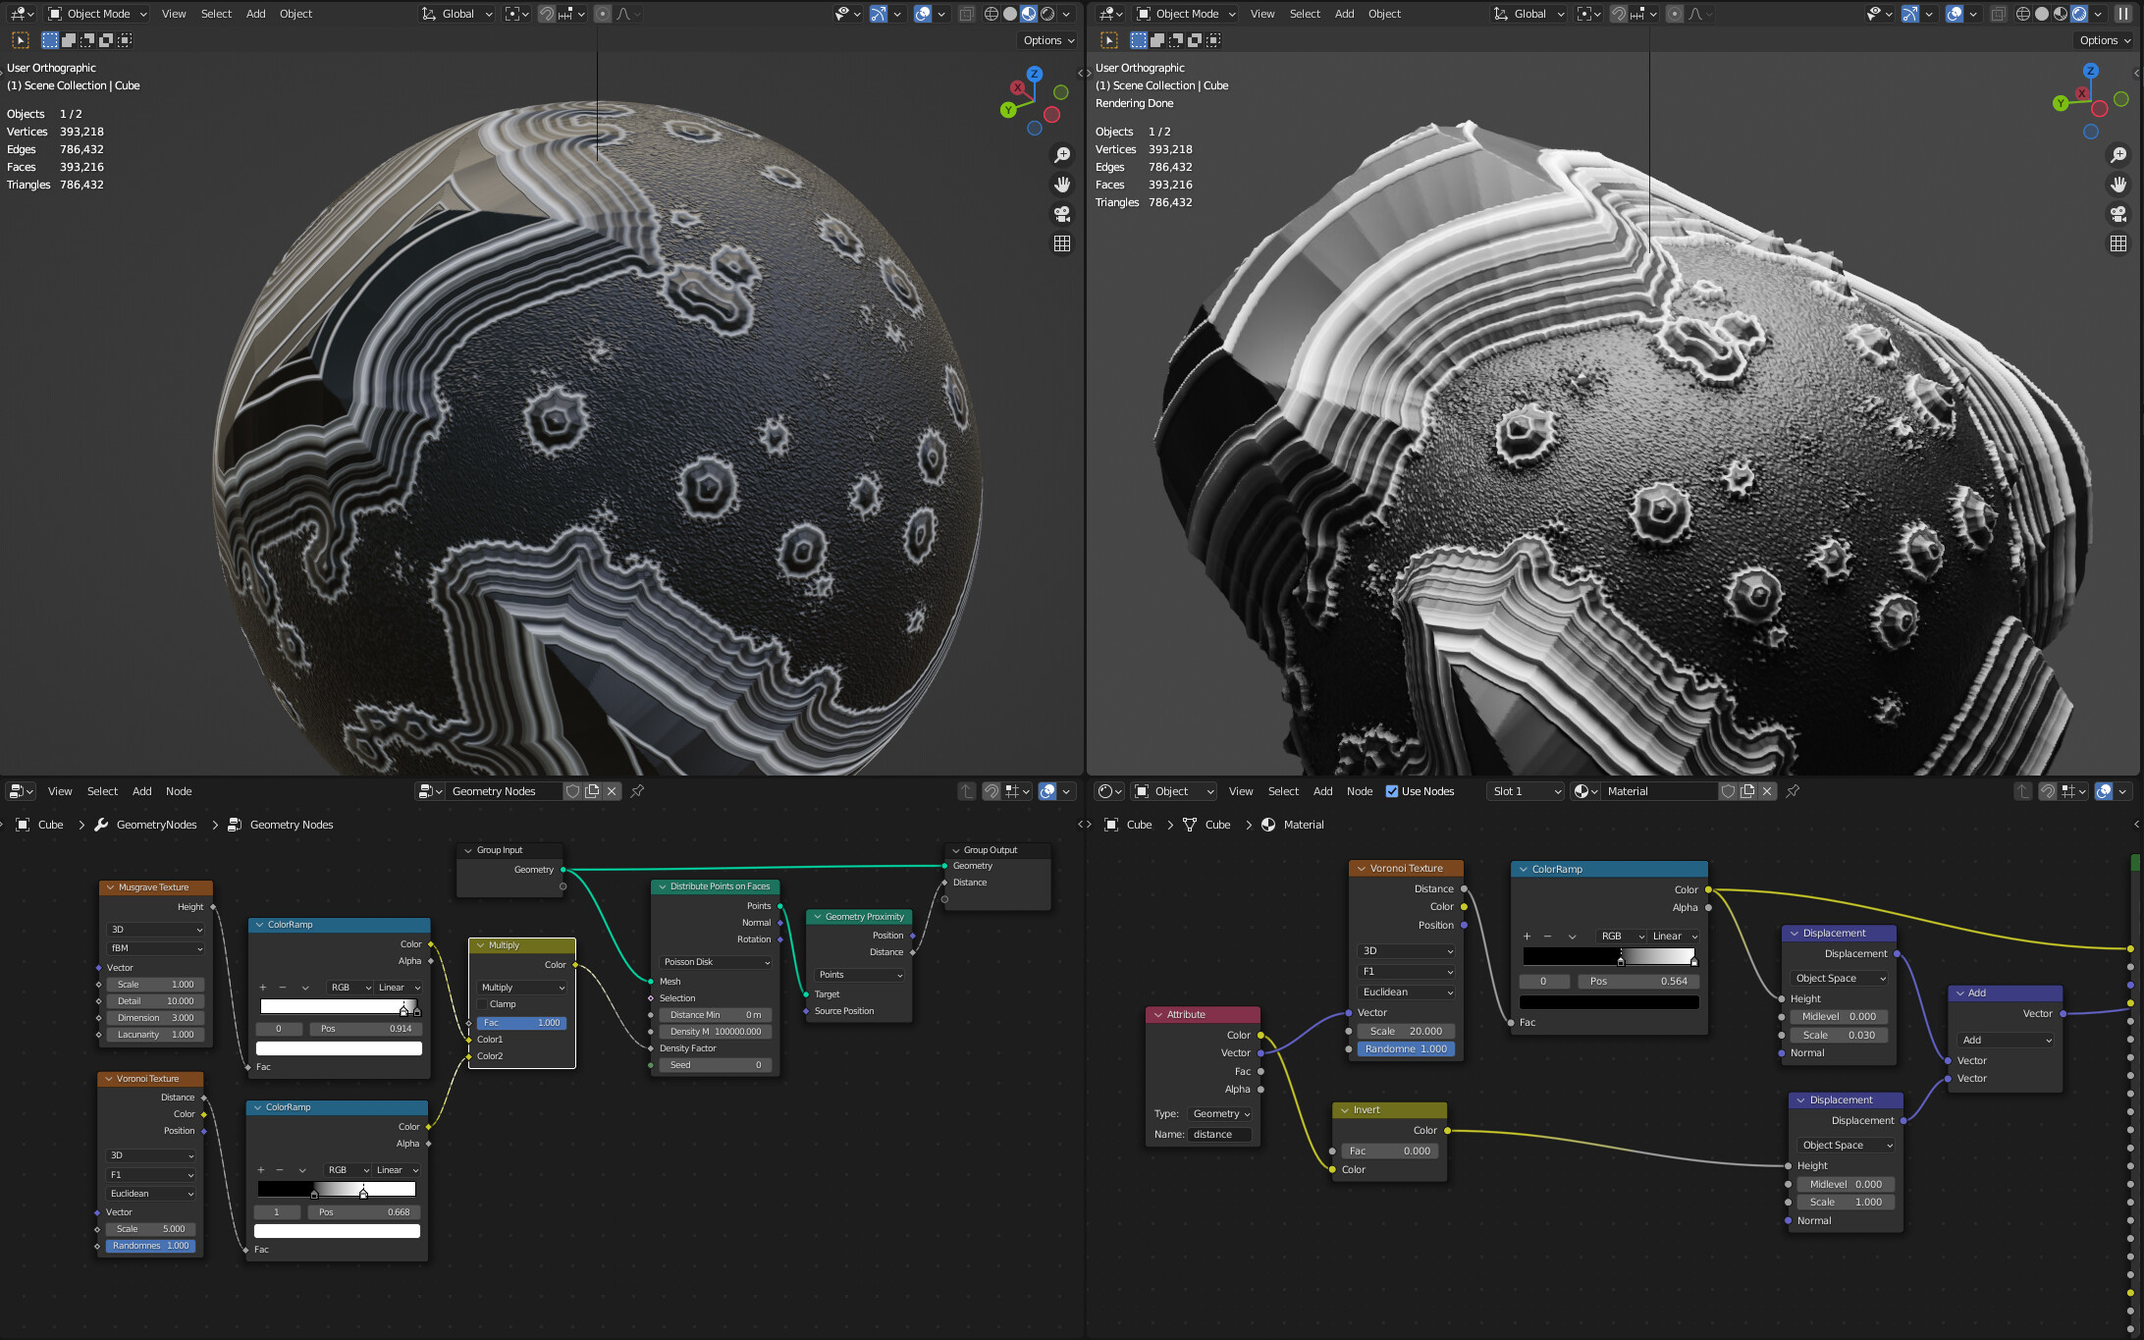This screenshot has width=2144, height=1340.
Task: Remove color stop in shader ColorRamp
Action: coord(1548,937)
